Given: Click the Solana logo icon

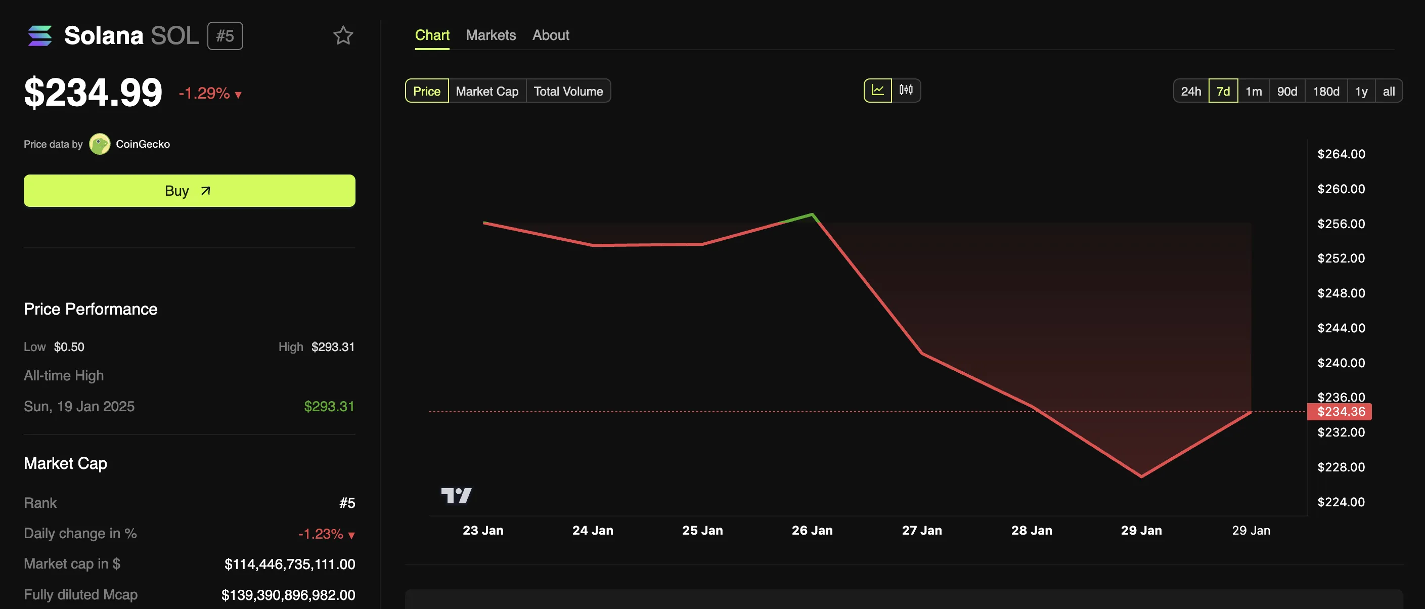Looking at the screenshot, I should (40, 35).
